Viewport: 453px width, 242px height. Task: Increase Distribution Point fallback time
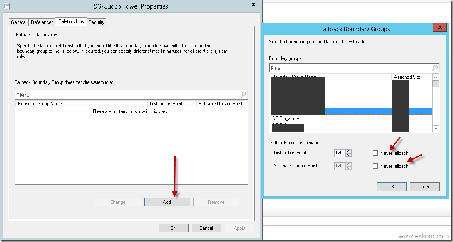(348, 151)
